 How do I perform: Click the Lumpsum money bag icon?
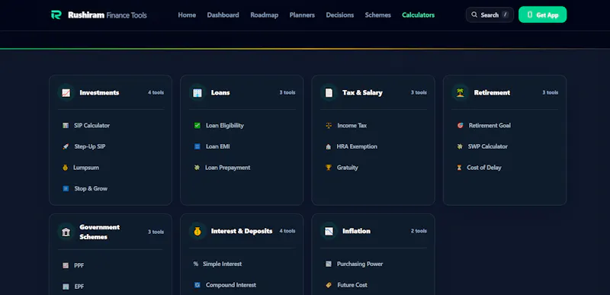pyautogui.click(x=66, y=168)
